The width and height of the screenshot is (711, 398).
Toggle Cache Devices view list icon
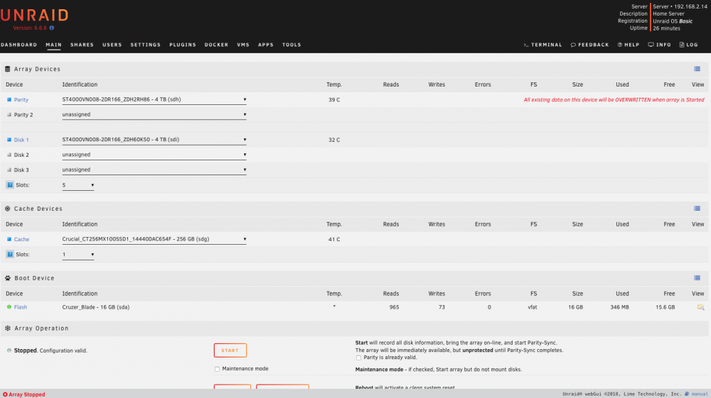[x=697, y=209]
